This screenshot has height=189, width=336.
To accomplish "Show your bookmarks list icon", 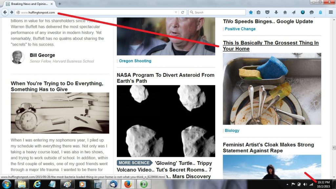I will coord(259,12).
